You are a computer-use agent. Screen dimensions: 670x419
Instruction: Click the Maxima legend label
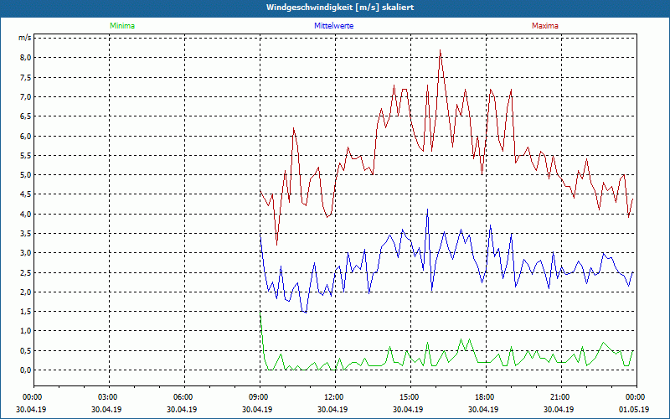click(545, 26)
